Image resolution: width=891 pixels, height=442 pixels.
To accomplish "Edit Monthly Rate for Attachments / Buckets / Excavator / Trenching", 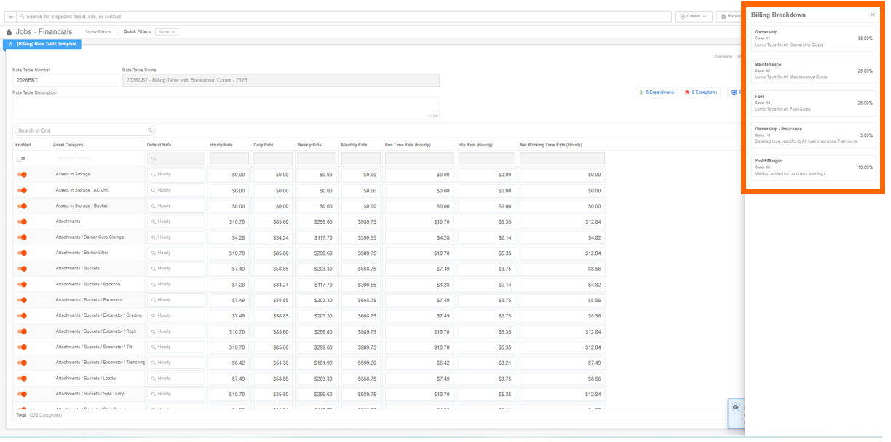I will [x=360, y=363].
